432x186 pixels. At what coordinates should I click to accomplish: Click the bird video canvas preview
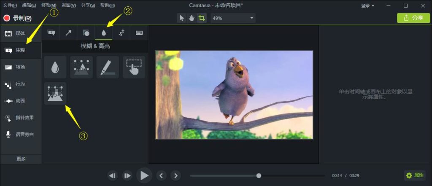234,94
